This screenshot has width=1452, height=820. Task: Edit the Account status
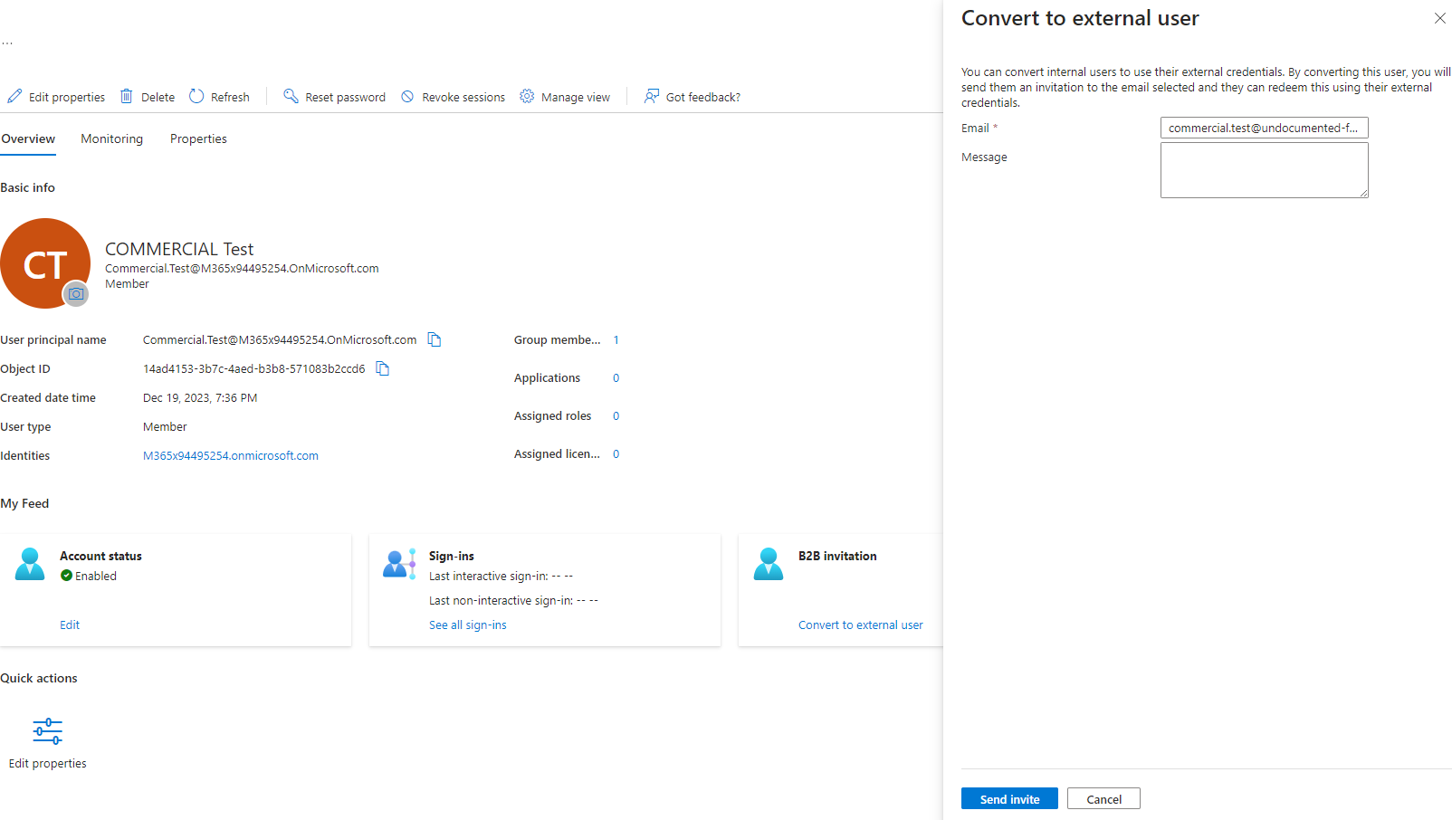69,625
